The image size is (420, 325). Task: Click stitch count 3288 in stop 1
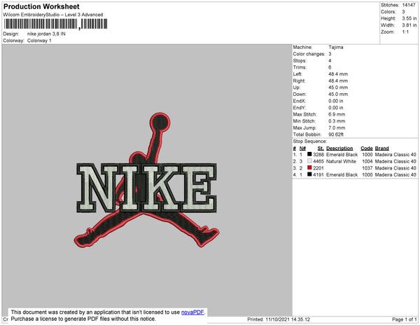pyautogui.click(x=318, y=155)
